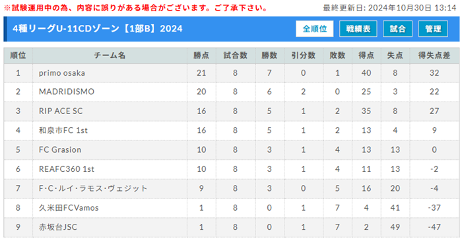462x241 pixels.
Task: Select the MADRIDISMO team name
Action: click(67, 92)
